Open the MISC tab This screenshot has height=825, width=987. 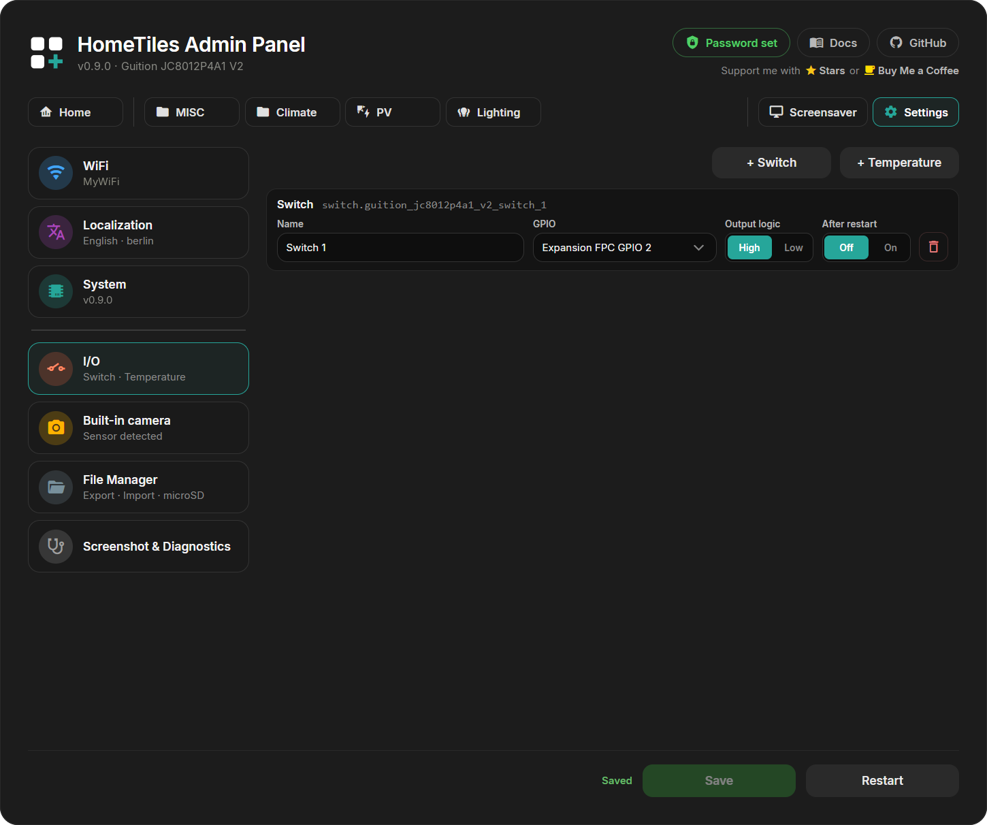191,112
